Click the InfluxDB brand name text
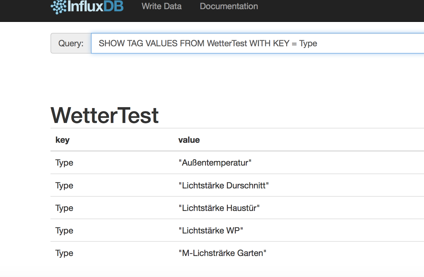This screenshot has width=424, height=277. (x=96, y=6)
